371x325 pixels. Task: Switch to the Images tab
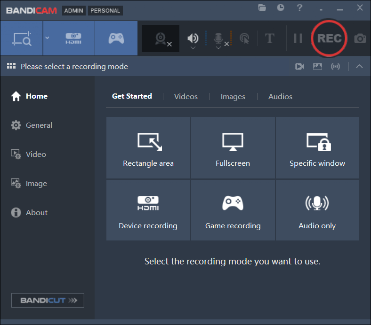[x=233, y=96]
